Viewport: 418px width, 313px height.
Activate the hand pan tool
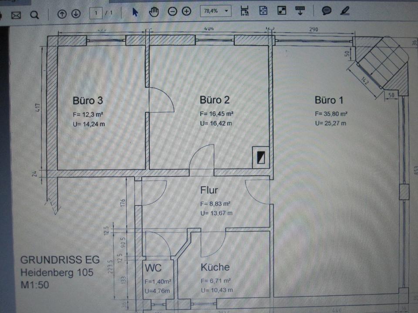[154, 12]
